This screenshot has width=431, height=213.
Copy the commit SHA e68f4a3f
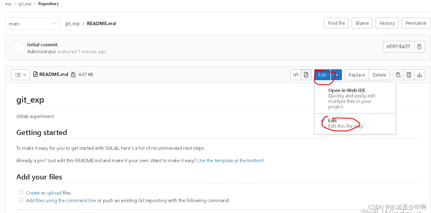pos(419,47)
